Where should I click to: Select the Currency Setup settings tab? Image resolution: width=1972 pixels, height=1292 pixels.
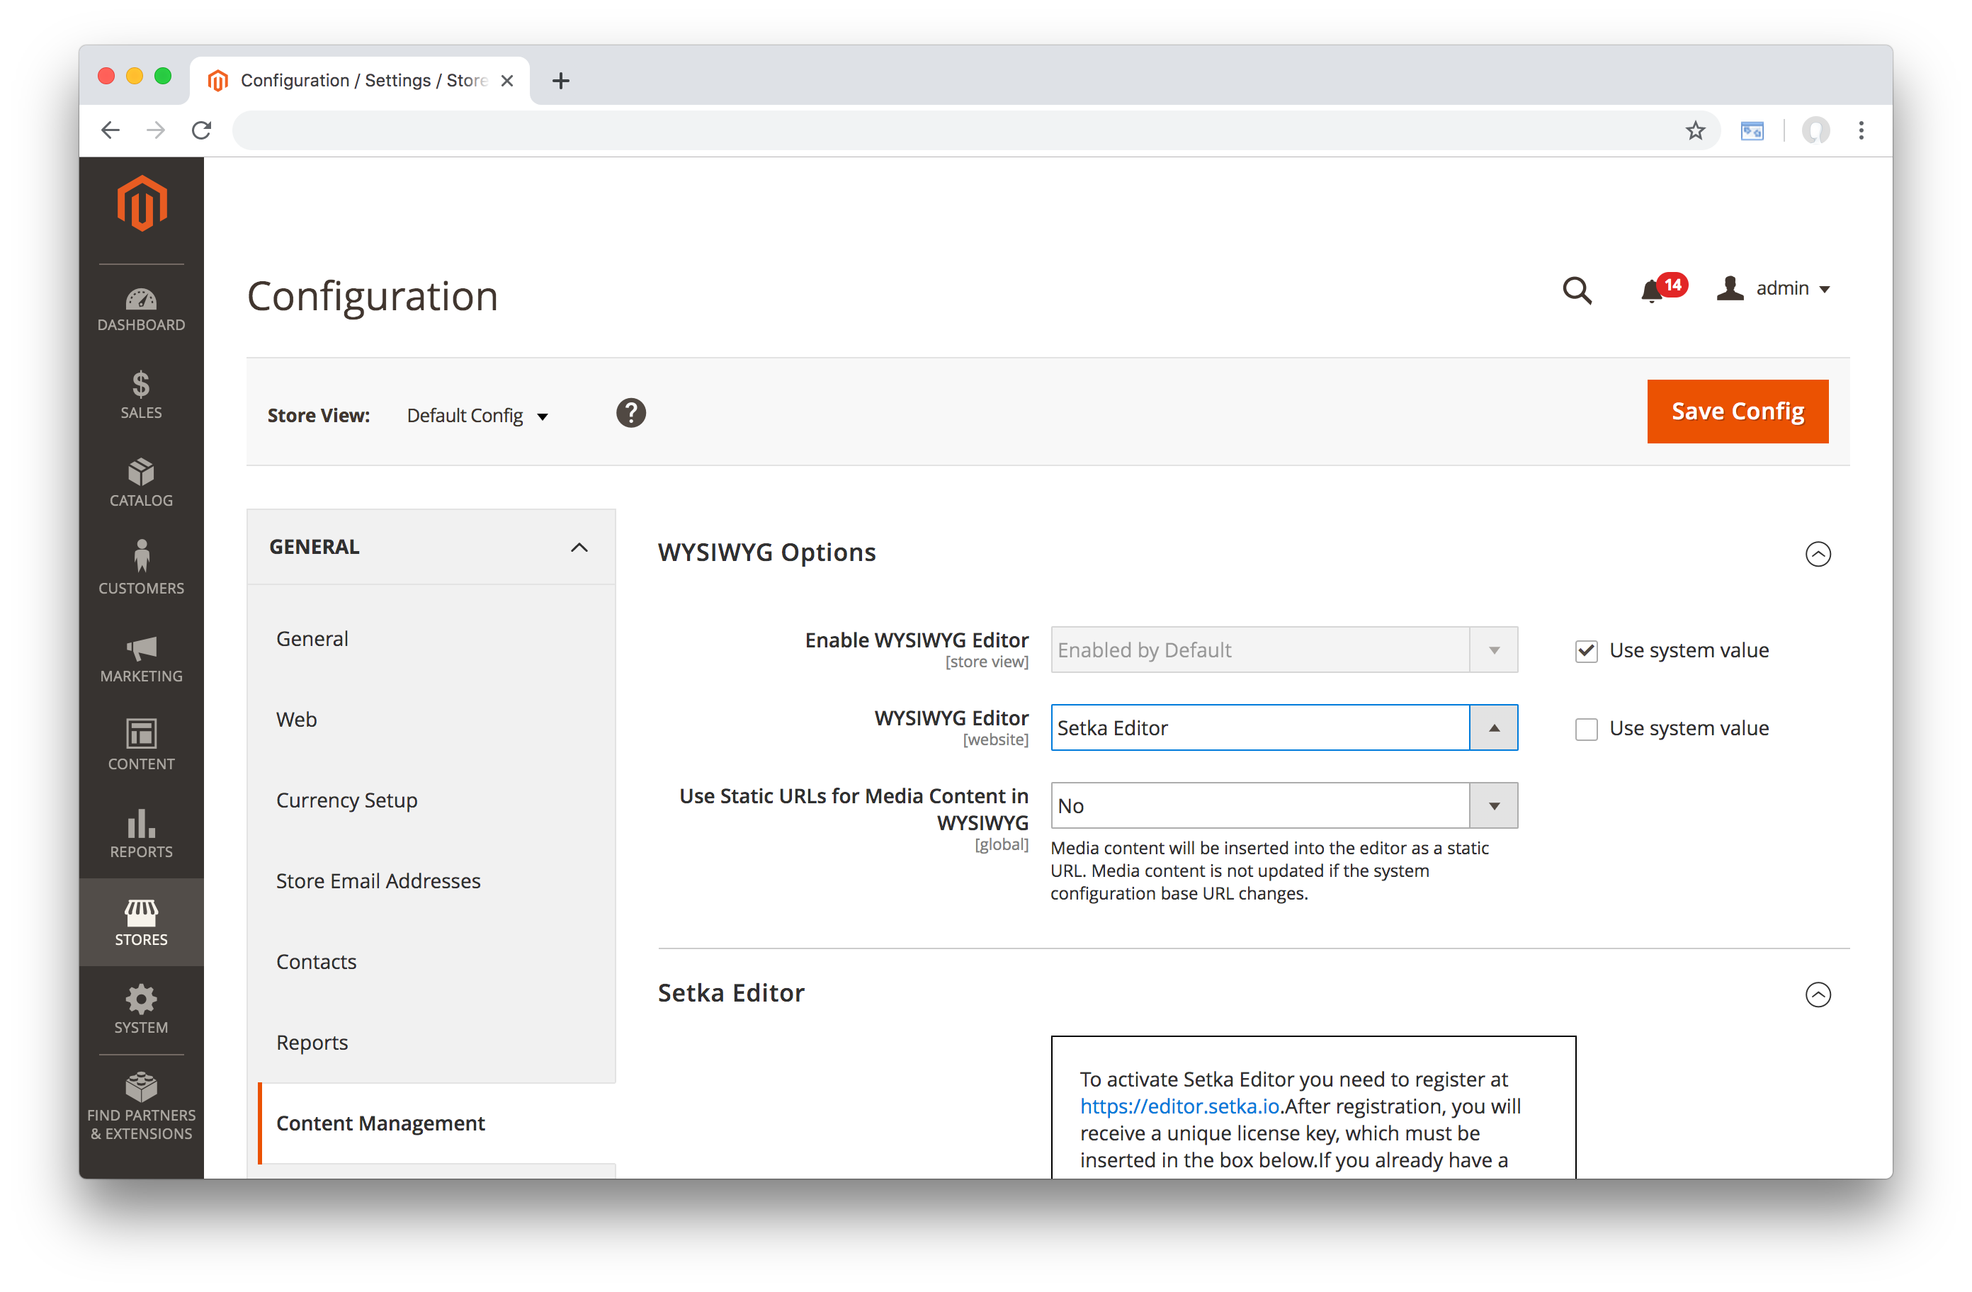tap(346, 800)
